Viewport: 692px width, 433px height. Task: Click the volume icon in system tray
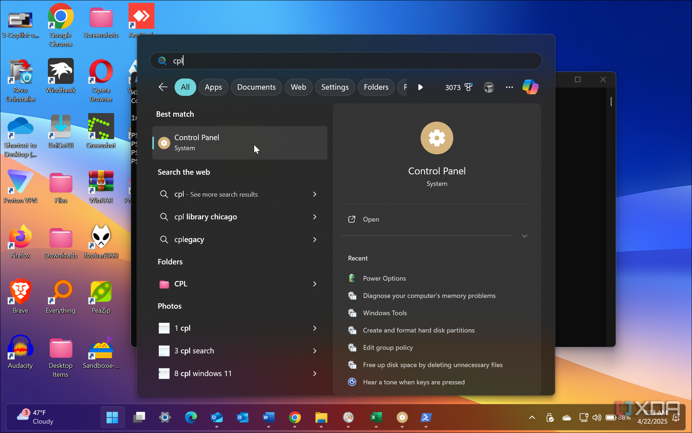[597, 418]
